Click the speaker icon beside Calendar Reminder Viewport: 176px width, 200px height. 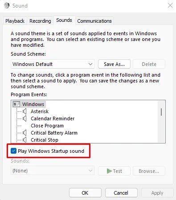[25, 118]
